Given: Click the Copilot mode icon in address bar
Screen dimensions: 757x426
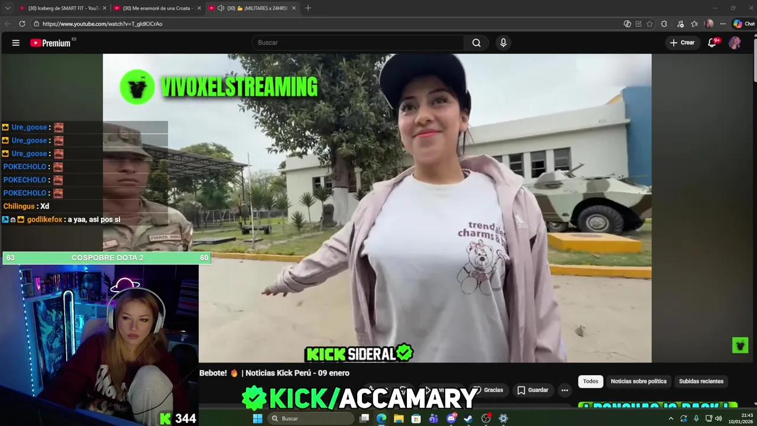Looking at the screenshot, I should pyautogui.click(x=627, y=24).
